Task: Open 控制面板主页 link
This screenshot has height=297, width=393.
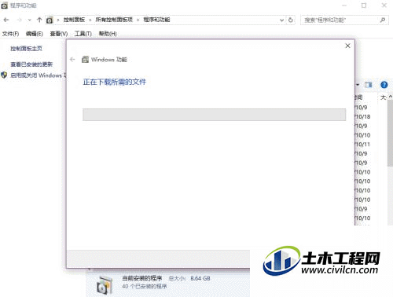Action: (26, 49)
